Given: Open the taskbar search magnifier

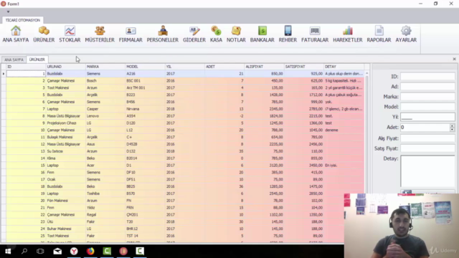Looking at the screenshot, I should tap(24, 251).
